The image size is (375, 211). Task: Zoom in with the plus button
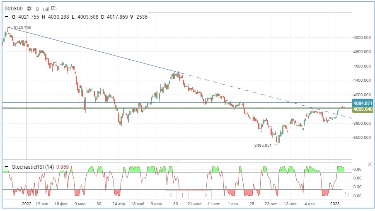point(182,194)
